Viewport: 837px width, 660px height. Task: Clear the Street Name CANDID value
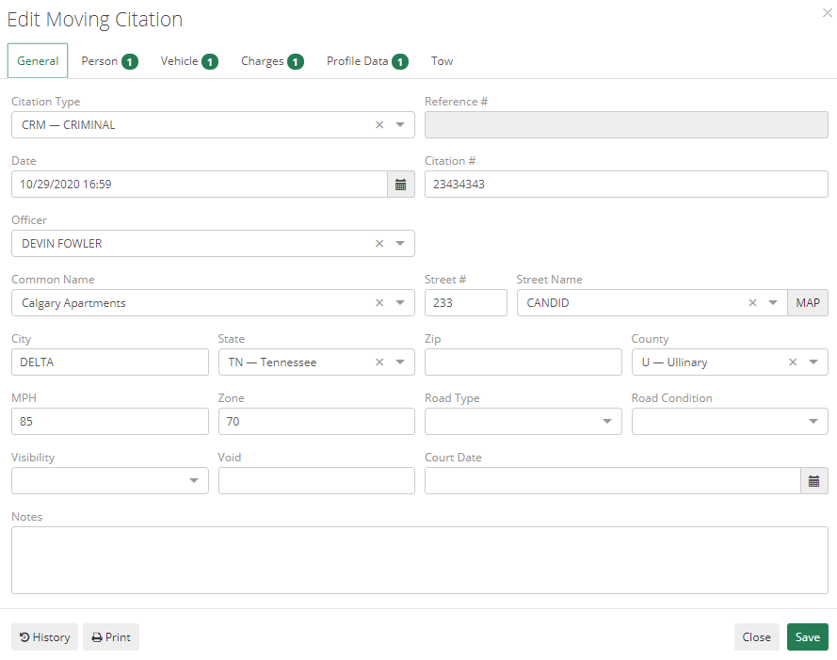752,303
